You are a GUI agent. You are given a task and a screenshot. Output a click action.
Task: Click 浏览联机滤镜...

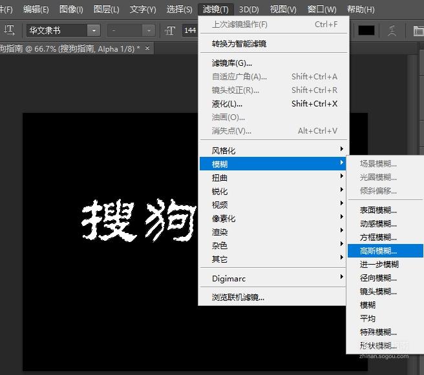click(x=273, y=298)
